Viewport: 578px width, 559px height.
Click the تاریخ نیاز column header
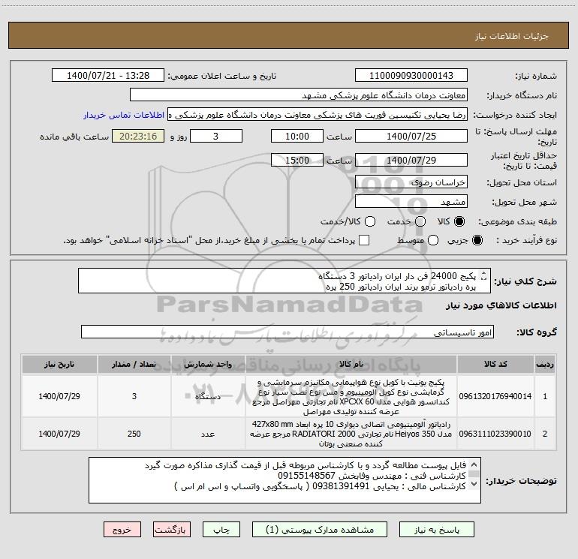(x=59, y=364)
